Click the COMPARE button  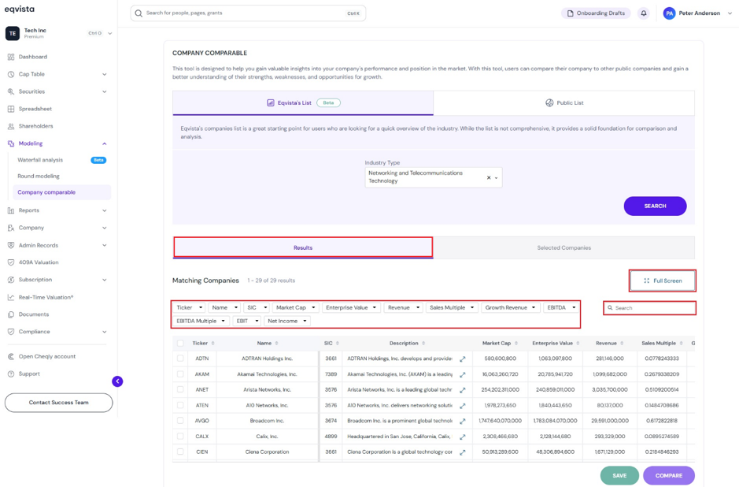pyautogui.click(x=669, y=476)
